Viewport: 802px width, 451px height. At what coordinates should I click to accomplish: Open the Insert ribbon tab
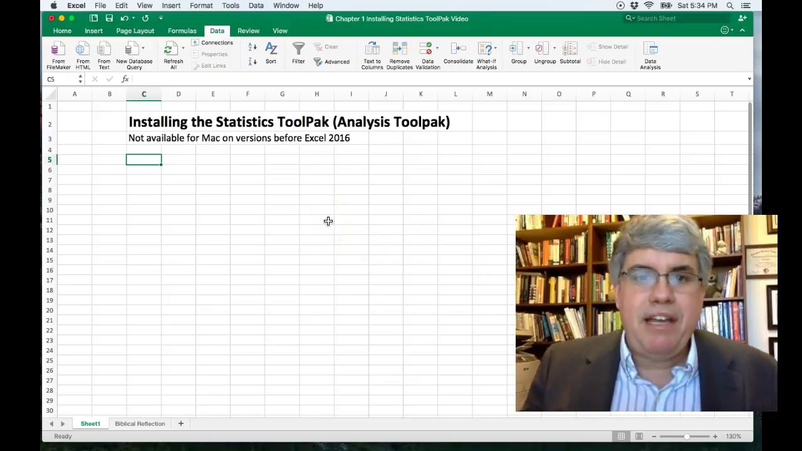click(93, 31)
